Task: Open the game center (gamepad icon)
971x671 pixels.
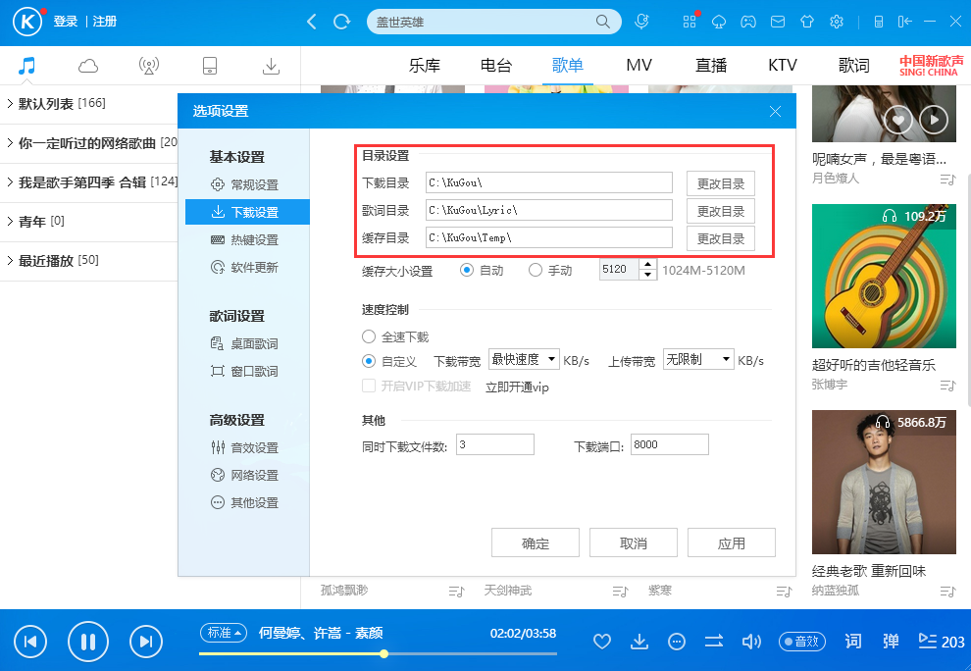Action: pos(748,22)
